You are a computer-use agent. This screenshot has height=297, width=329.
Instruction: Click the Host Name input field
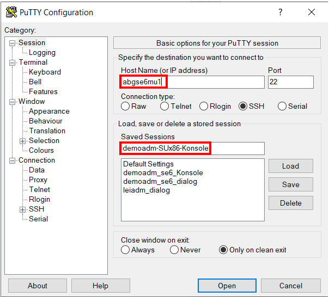[x=191, y=82]
